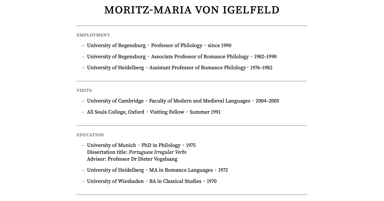This screenshot has height=201, width=384.
Task: Click All Souls College, Oxford
Action: [115, 112]
